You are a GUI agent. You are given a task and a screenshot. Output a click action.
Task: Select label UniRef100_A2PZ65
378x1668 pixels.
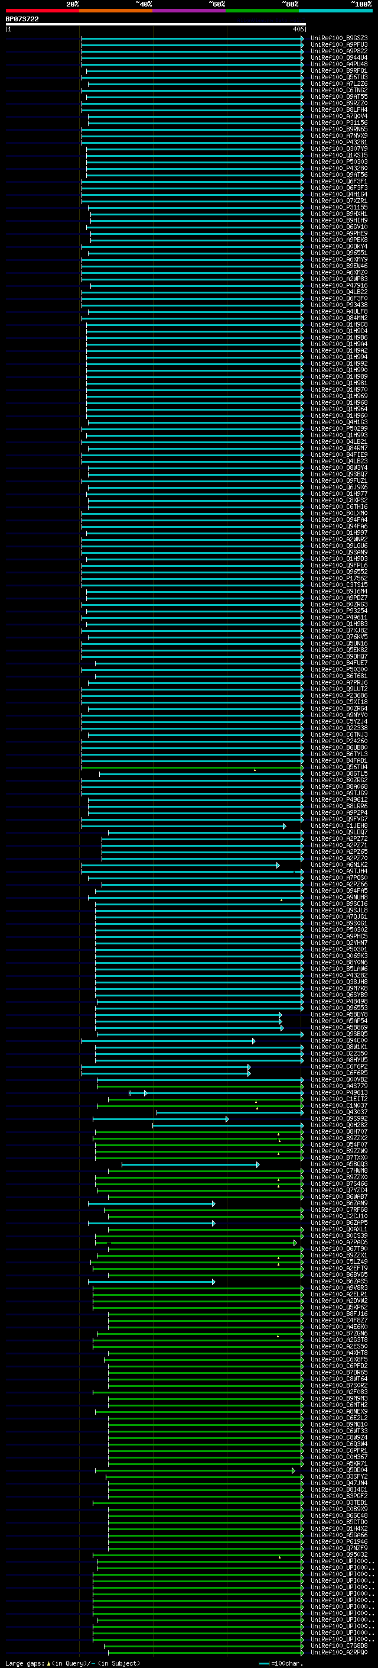339,851
